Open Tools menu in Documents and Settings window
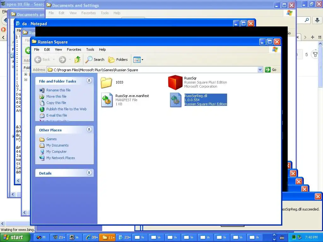This screenshot has width=323, height=242. 105,13
